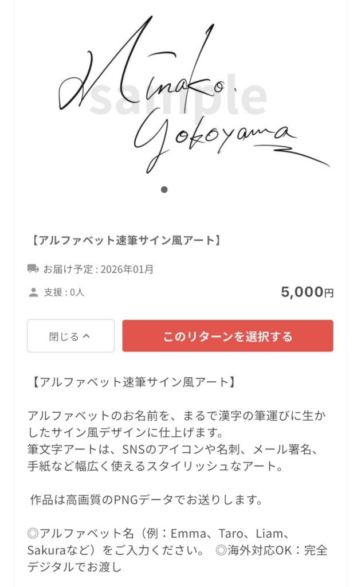361x587 pixels.
Task: Tap the image carousel dot indicator
Action: pyautogui.click(x=164, y=190)
